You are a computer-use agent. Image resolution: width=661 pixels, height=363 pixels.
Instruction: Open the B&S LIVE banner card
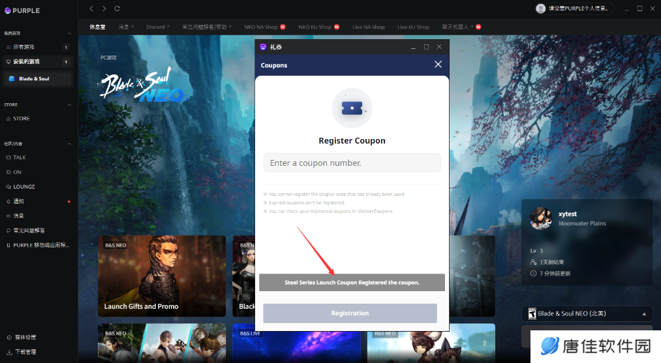click(296, 343)
